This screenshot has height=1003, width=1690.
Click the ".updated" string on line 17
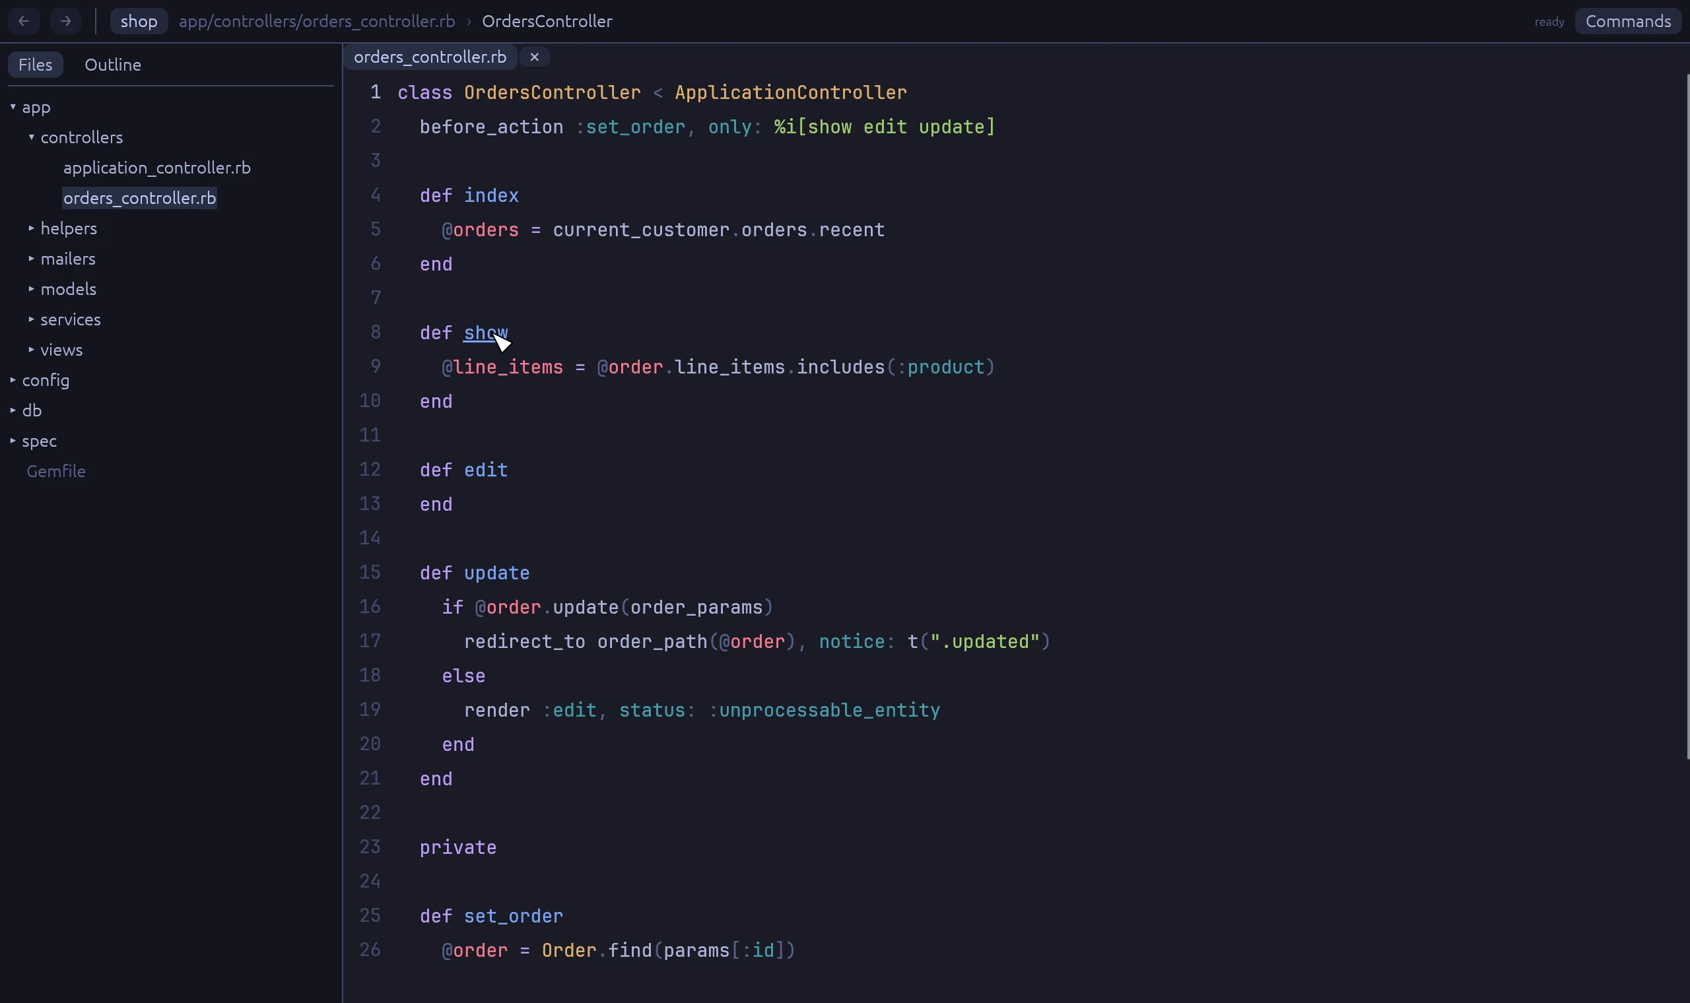click(985, 641)
